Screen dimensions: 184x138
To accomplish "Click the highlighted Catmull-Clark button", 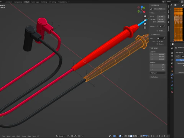I will [x=180, y=60].
